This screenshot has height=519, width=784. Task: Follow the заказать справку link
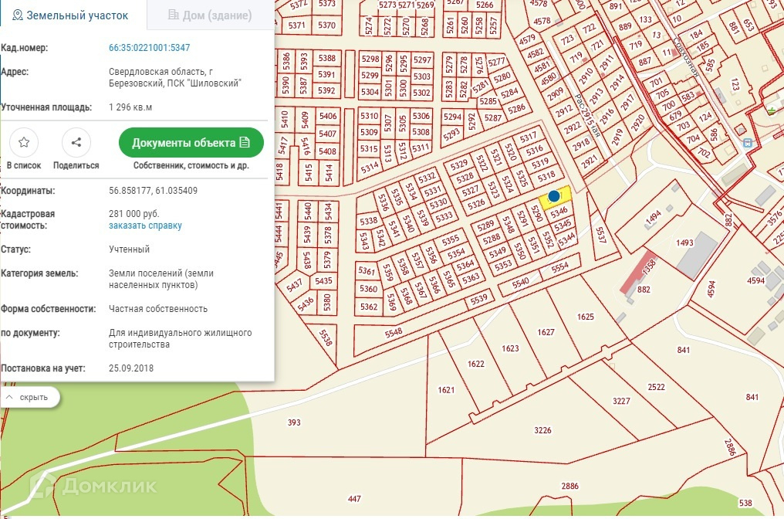145,226
